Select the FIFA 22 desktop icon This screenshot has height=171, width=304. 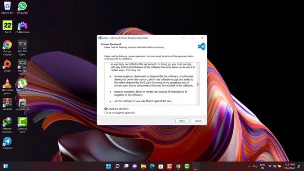coord(7,27)
